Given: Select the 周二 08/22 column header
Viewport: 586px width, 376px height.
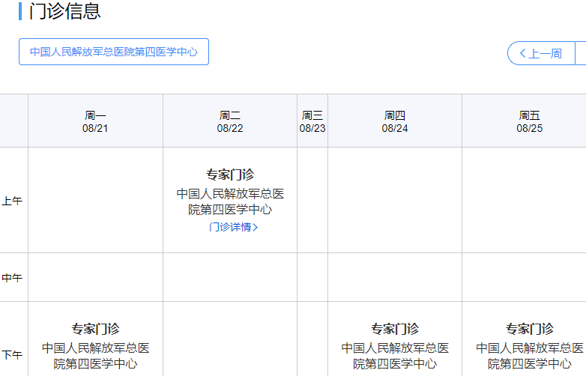Looking at the screenshot, I should pyautogui.click(x=230, y=121).
